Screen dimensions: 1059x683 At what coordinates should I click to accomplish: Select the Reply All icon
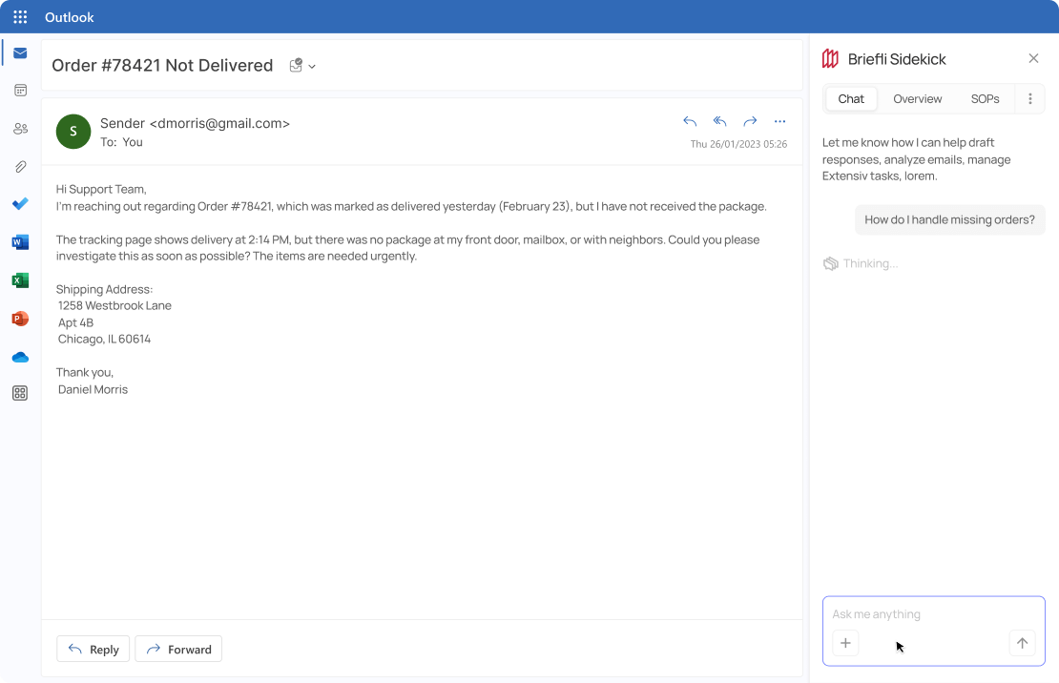719,121
